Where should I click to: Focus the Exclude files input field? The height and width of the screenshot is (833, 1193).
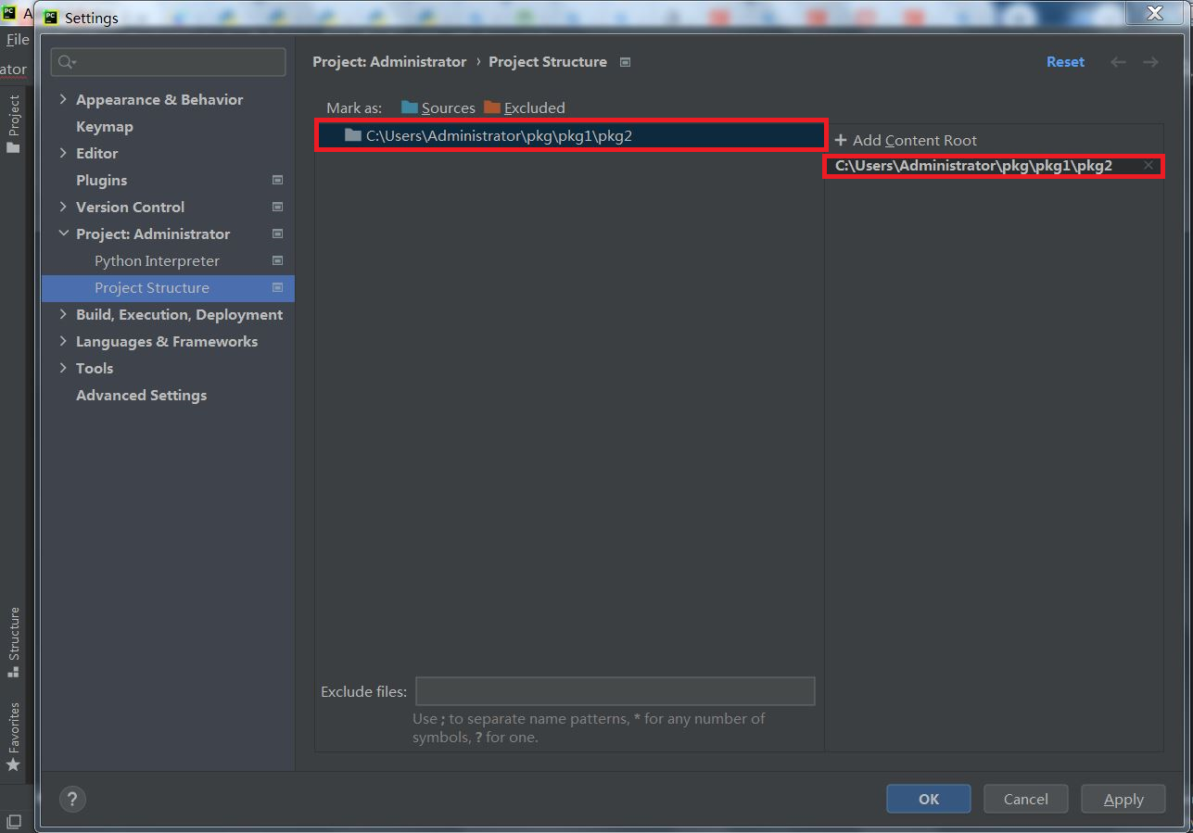pos(615,691)
